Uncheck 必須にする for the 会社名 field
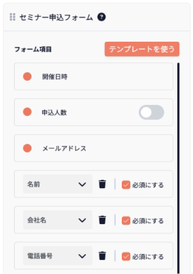This screenshot has height=274, width=193. coord(126,221)
